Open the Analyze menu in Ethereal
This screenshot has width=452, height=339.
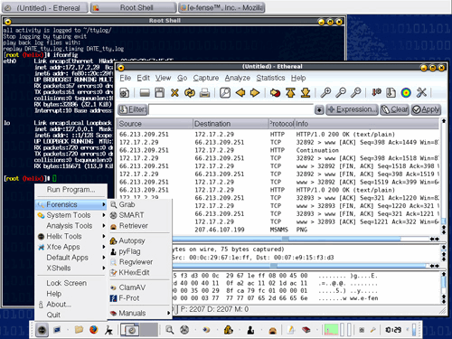238,78
